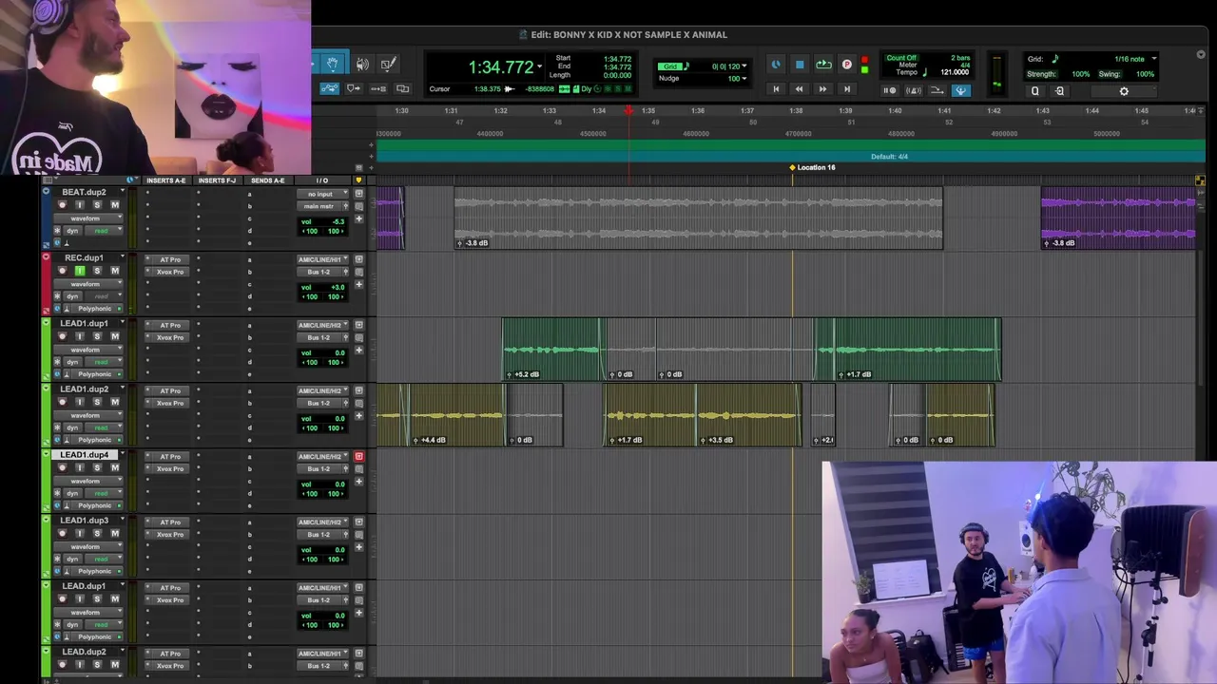Click the Fast Forward transport button
Screen dimensions: 1217x684
click(x=823, y=89)
